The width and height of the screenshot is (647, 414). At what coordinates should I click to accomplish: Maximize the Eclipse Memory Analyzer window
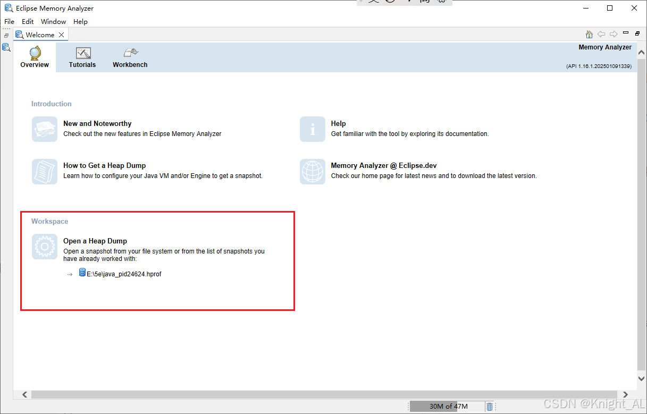click(x=610, y=8)
